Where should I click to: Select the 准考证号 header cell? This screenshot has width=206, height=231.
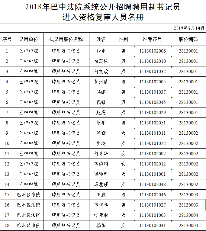click(152, 39)
